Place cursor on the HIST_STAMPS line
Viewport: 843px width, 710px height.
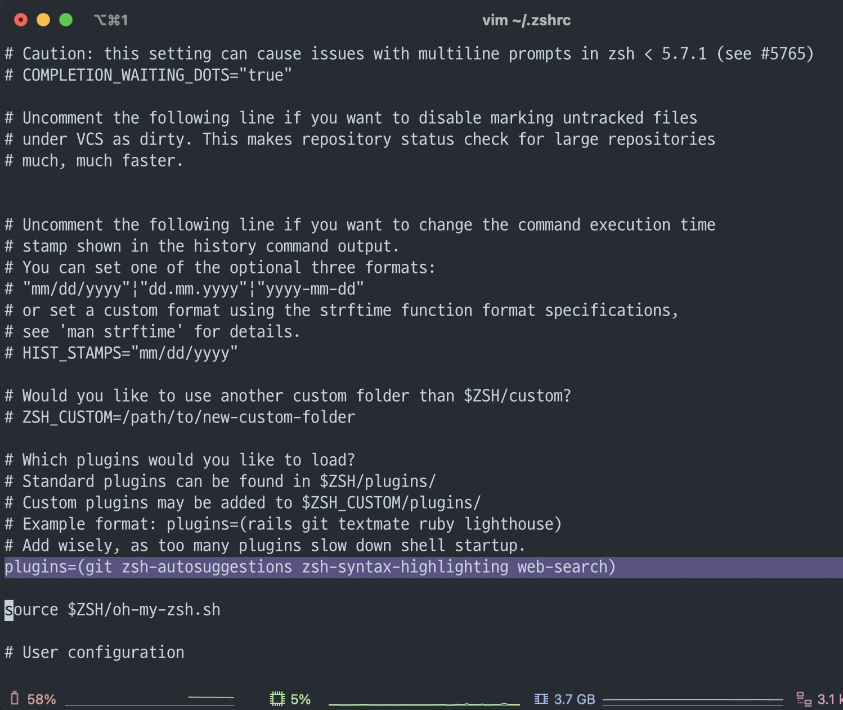coord(122,353)
